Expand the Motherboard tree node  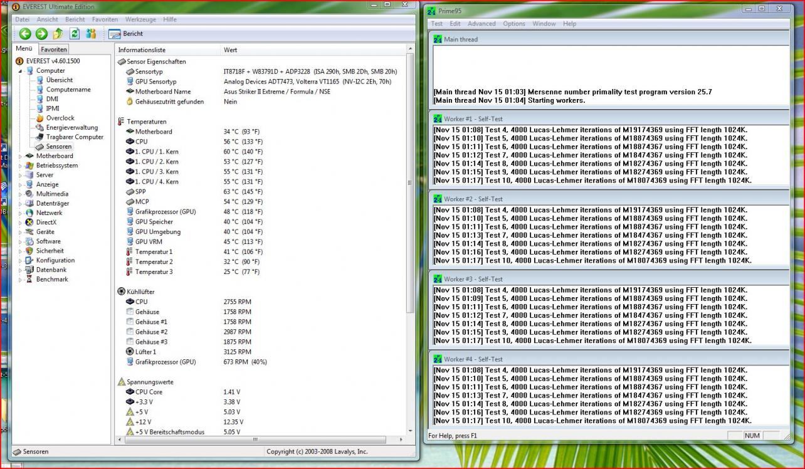(x=20, y=156)
